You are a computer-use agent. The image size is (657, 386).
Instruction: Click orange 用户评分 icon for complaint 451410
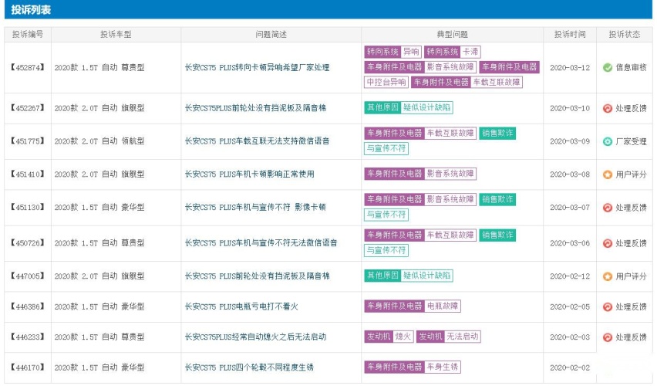pos(607,174)
